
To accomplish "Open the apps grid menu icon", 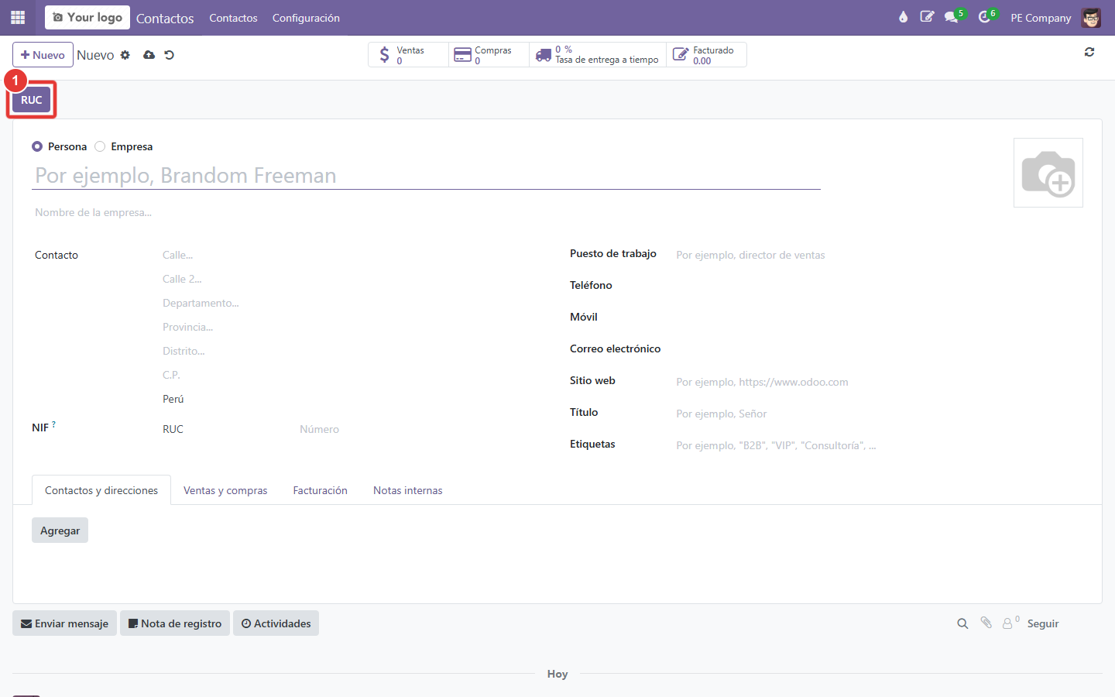I will pos(18,17).
